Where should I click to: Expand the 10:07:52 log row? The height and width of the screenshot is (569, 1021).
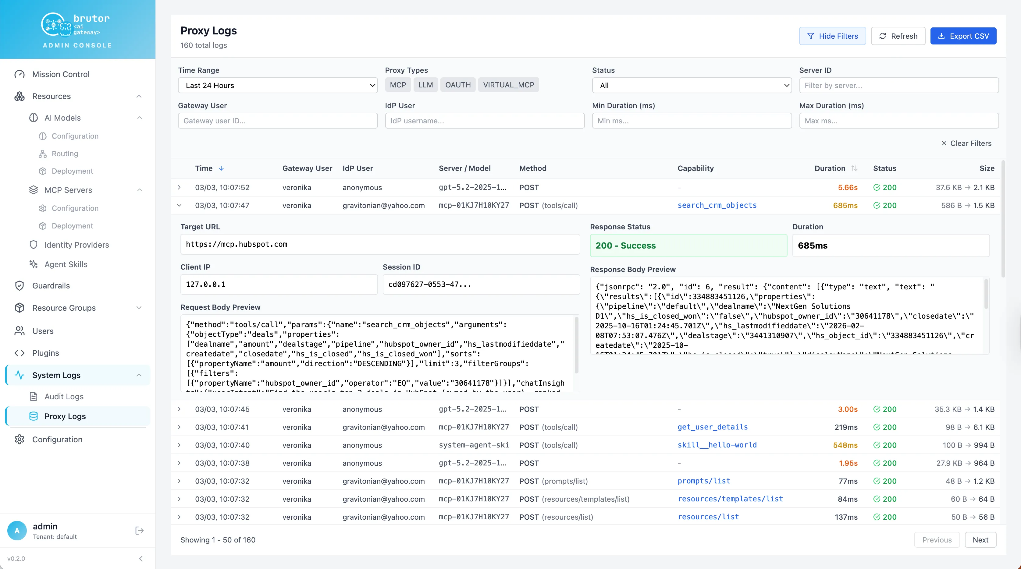(179, 187)
